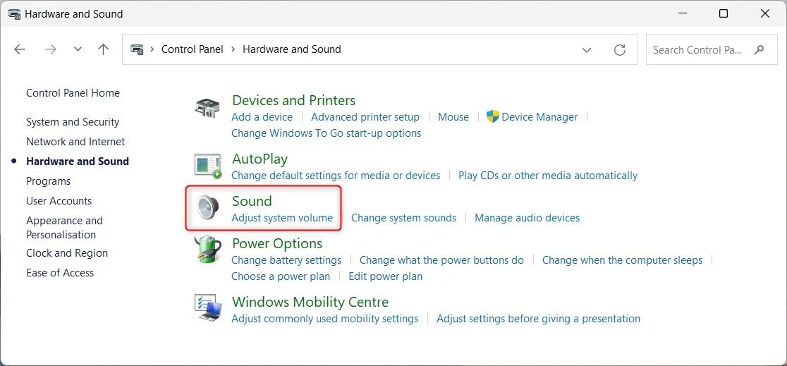Click Change default settings for media or devices
The image size is (787, 366).
click(336, 176)
